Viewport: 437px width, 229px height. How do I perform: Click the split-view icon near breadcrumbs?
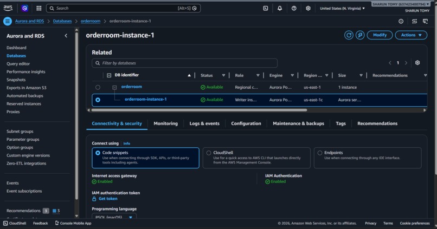point(414,21)
